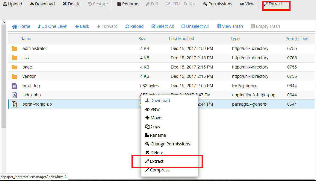
Task: Sort by Last Modified column header
Action: pyautogui.click(x=181, y=39)
